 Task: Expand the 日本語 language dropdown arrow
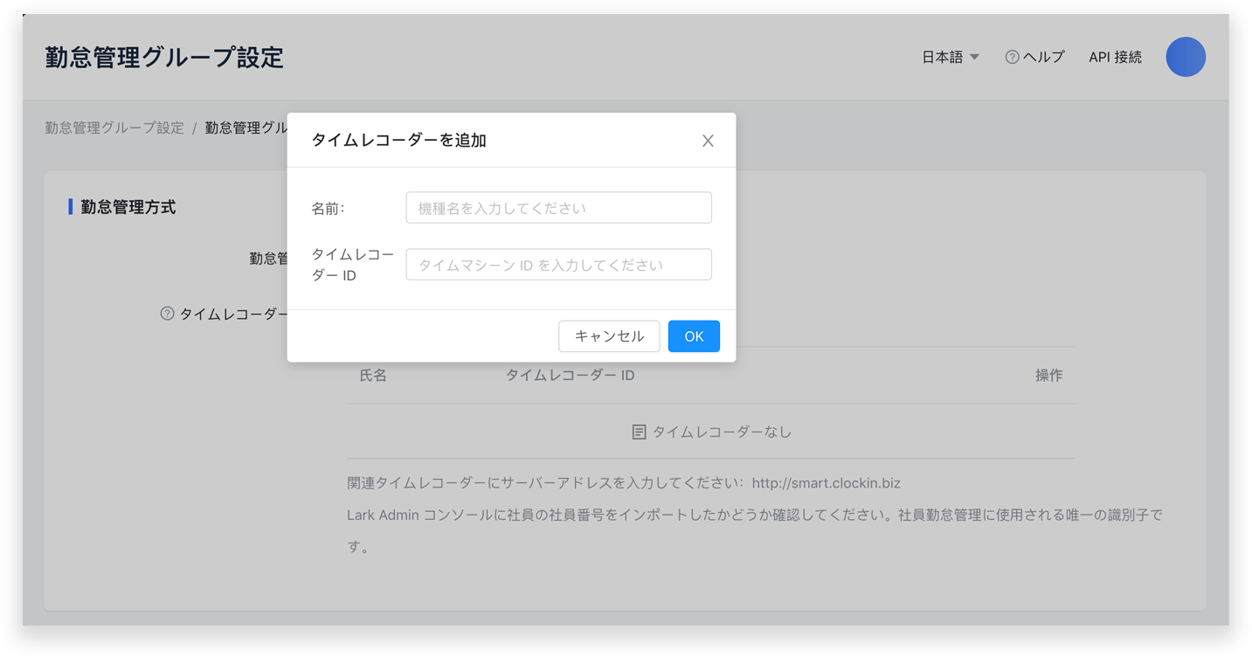pyautogui.click(x=974, y=57)
